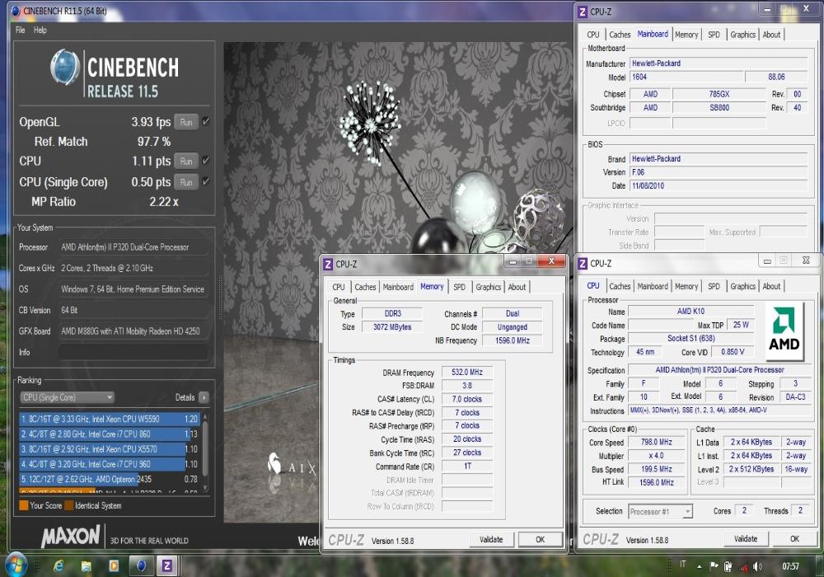Image resolution: width=824 pixels, height=577 pixels.
Task: Click the IT language indicator in taskbar
Action: tap(682, 565)
